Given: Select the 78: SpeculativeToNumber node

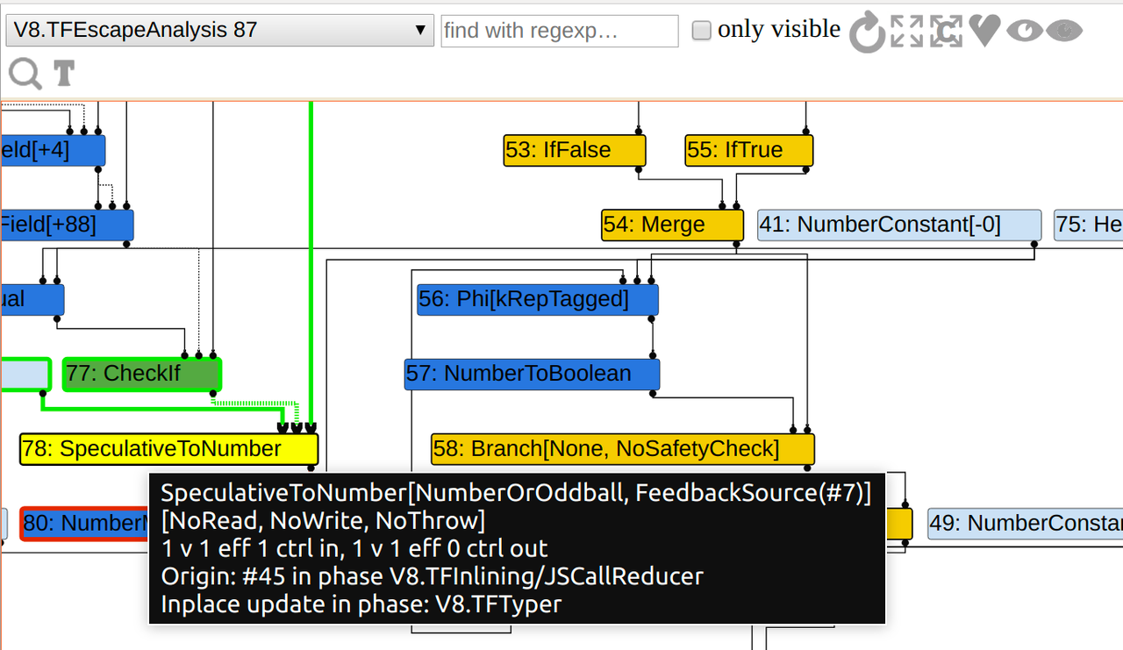Looking at the screenshot, I should 168,449.
